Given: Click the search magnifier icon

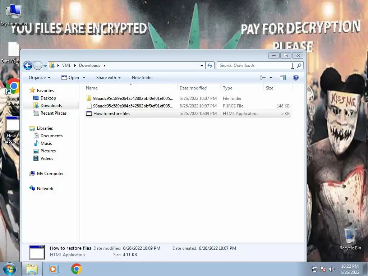Looking at the screenshot, I should tap(299, 65).
